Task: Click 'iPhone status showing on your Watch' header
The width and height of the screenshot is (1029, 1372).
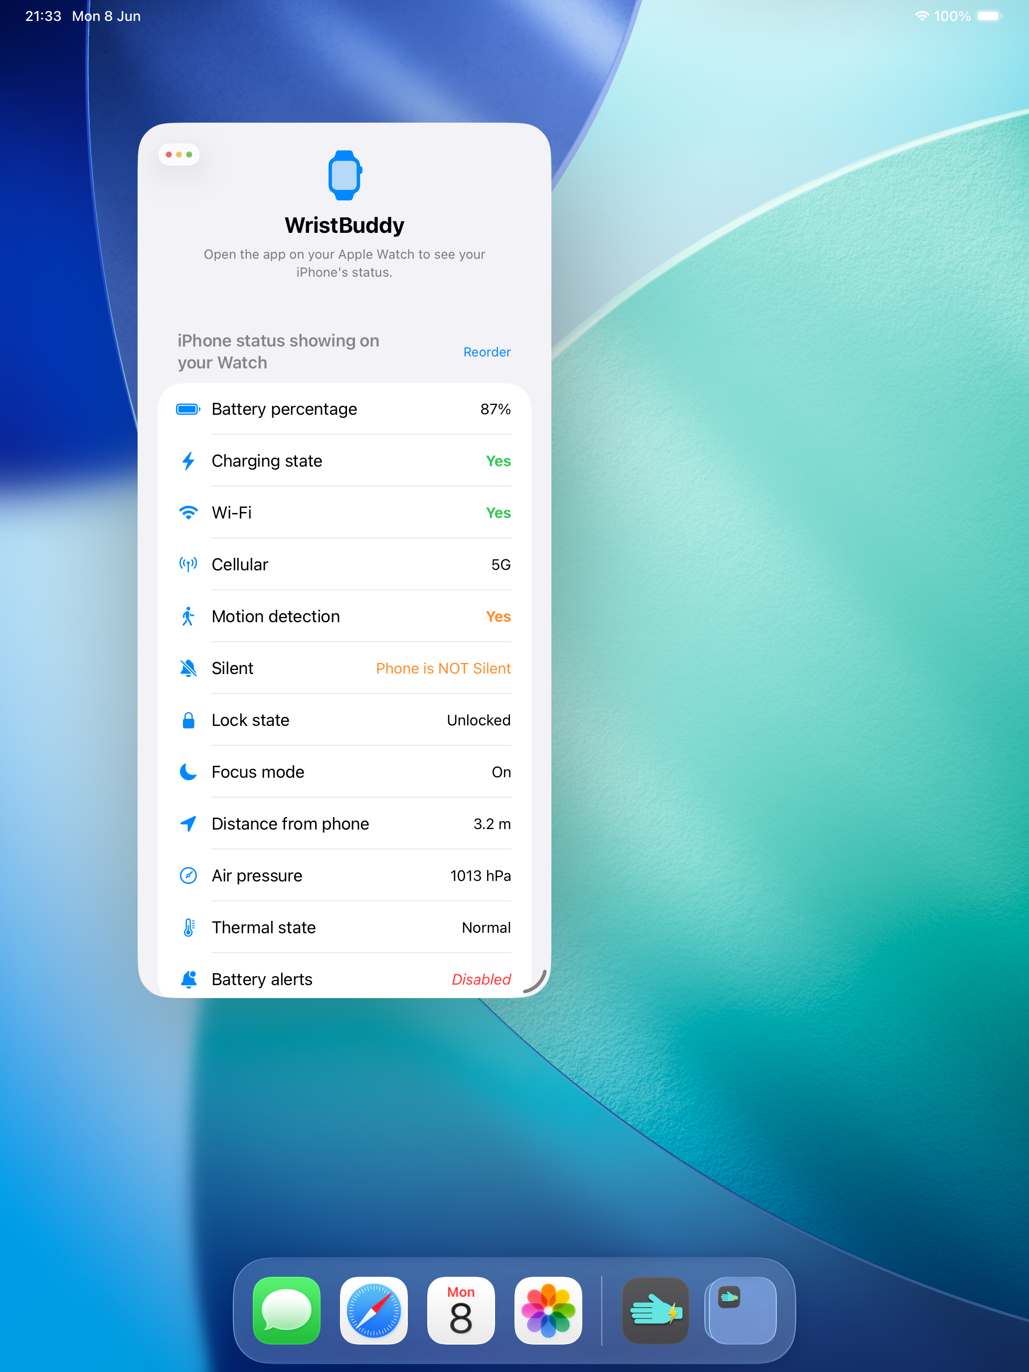Action: click(x=279, y=351)
